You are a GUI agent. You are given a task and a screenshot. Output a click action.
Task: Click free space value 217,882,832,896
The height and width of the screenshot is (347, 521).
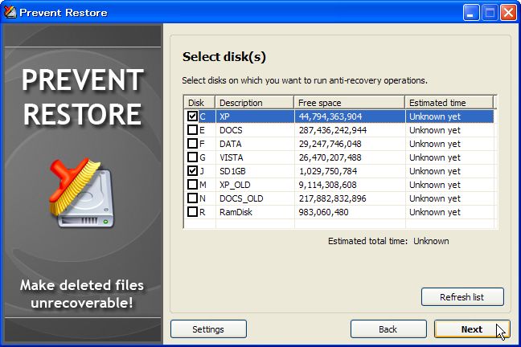click(332, 198)
